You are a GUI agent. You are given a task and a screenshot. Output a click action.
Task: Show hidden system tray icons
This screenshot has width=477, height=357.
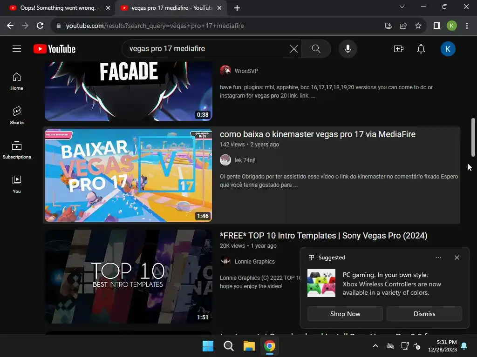[x=375, y=346]
